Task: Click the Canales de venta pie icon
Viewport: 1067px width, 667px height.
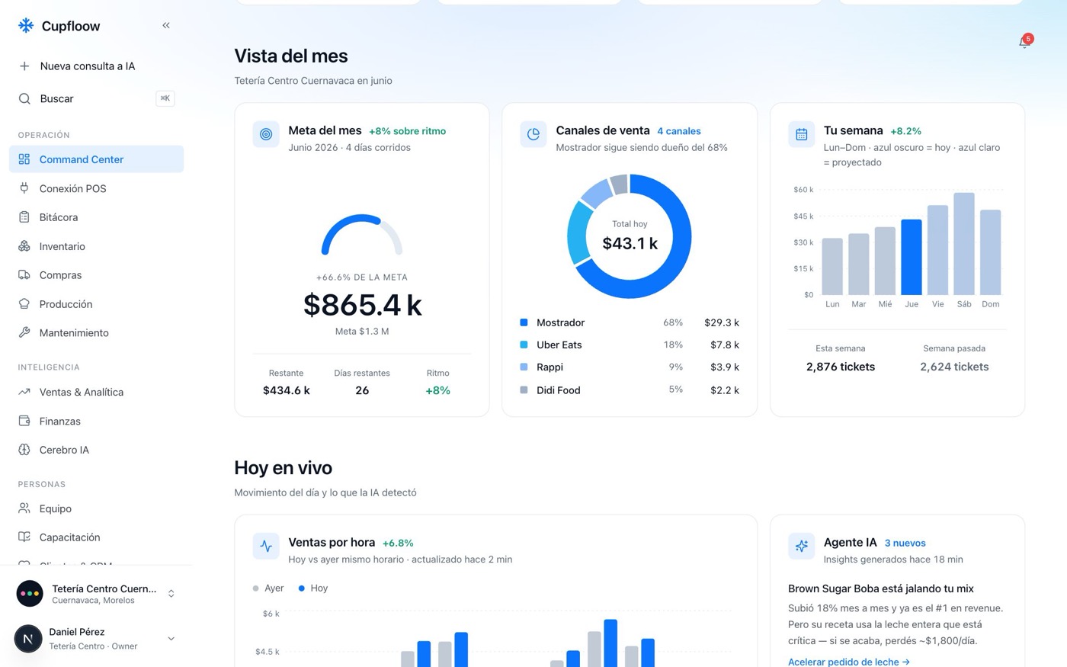Action: click(533, 134)
